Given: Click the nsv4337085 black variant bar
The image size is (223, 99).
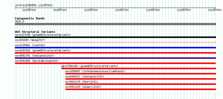Looking at the screenshot, I should tap(115, 37).
